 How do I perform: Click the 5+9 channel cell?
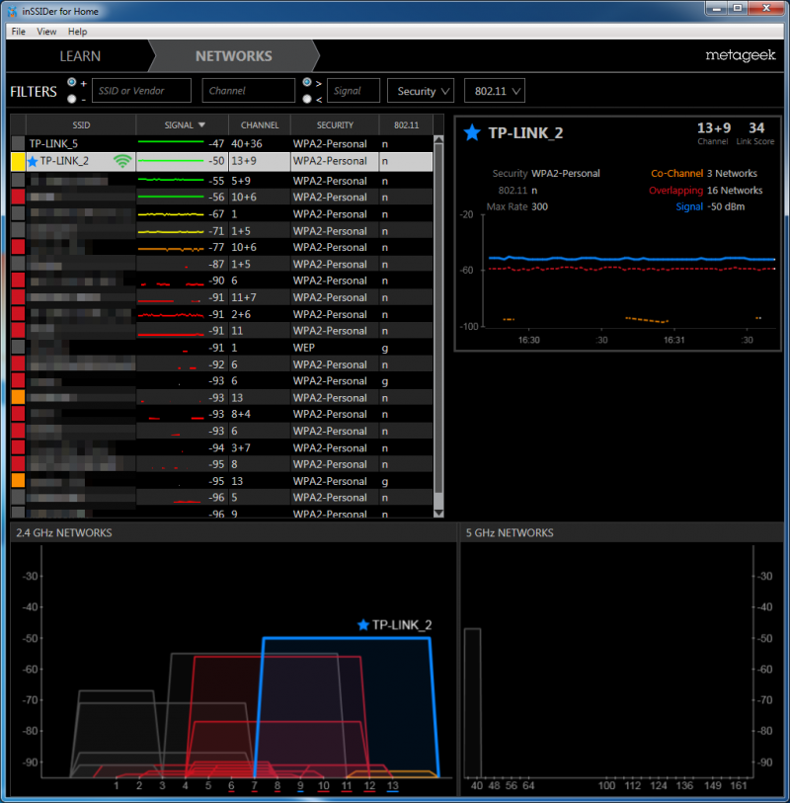click(x=241, y=181)
